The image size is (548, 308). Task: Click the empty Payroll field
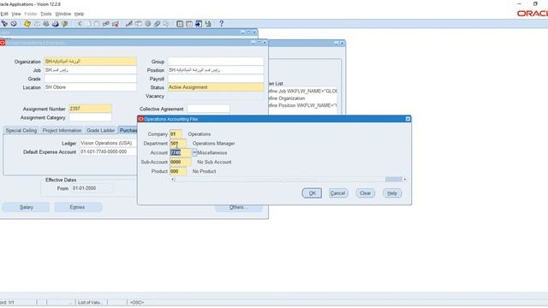tap(216, 79)
